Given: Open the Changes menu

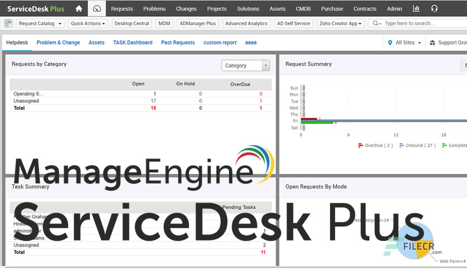Looking at the screenshot, I should coord(186,8).
